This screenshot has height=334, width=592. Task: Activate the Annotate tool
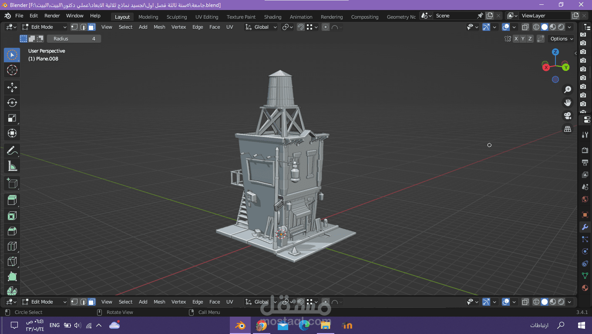click(12, 151)
